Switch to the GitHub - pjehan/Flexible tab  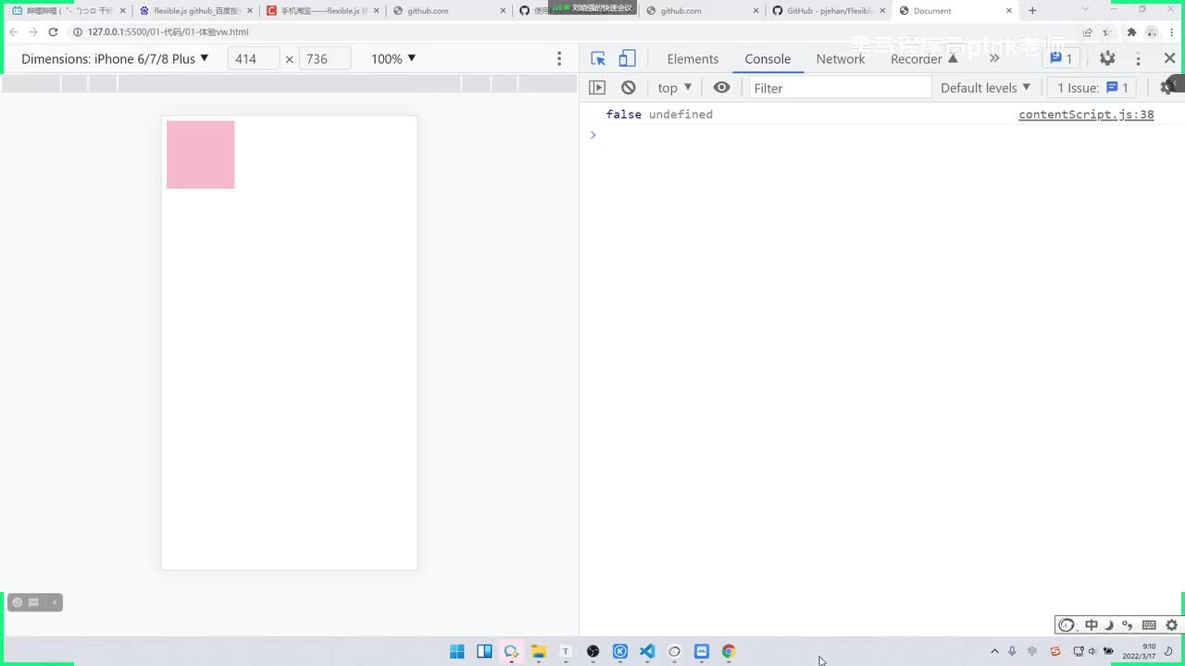[829, 11]
